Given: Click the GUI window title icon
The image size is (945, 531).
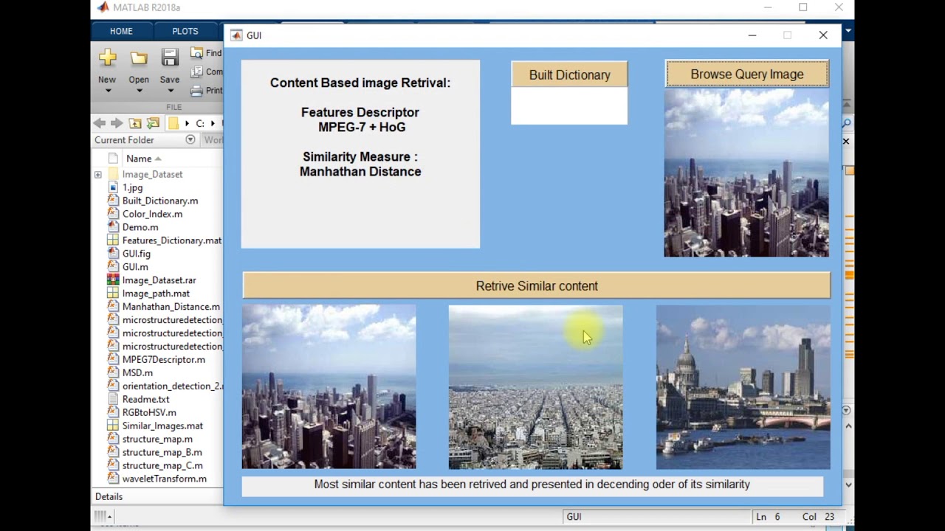Looking at the screenshot, I should click(x=236, y=35).
